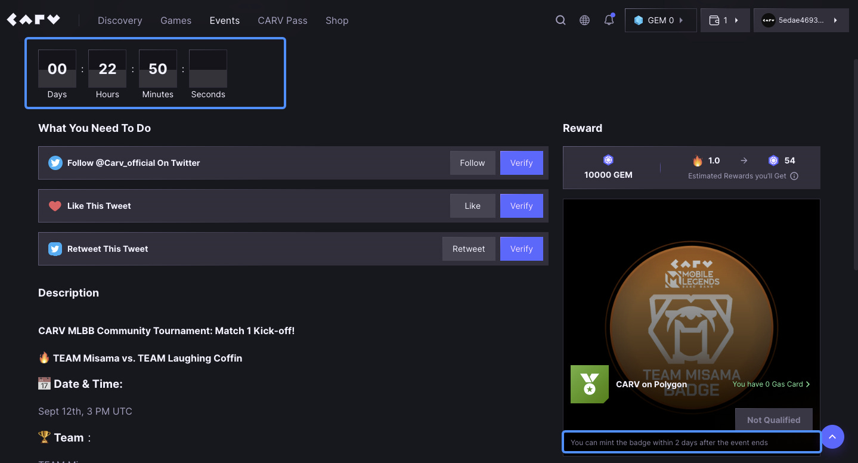Click '10000 GEM' reward text
Image resolution: width=858 pixels, height=463 pixels.
[x=608, y=175]
